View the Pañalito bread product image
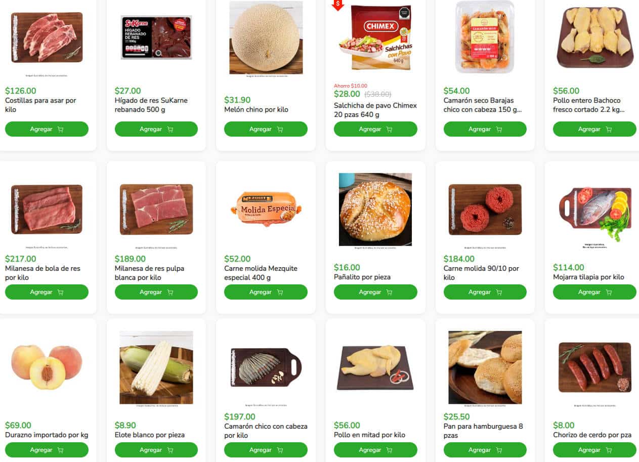Screen dimensions: 639x462 click(375, 209)
